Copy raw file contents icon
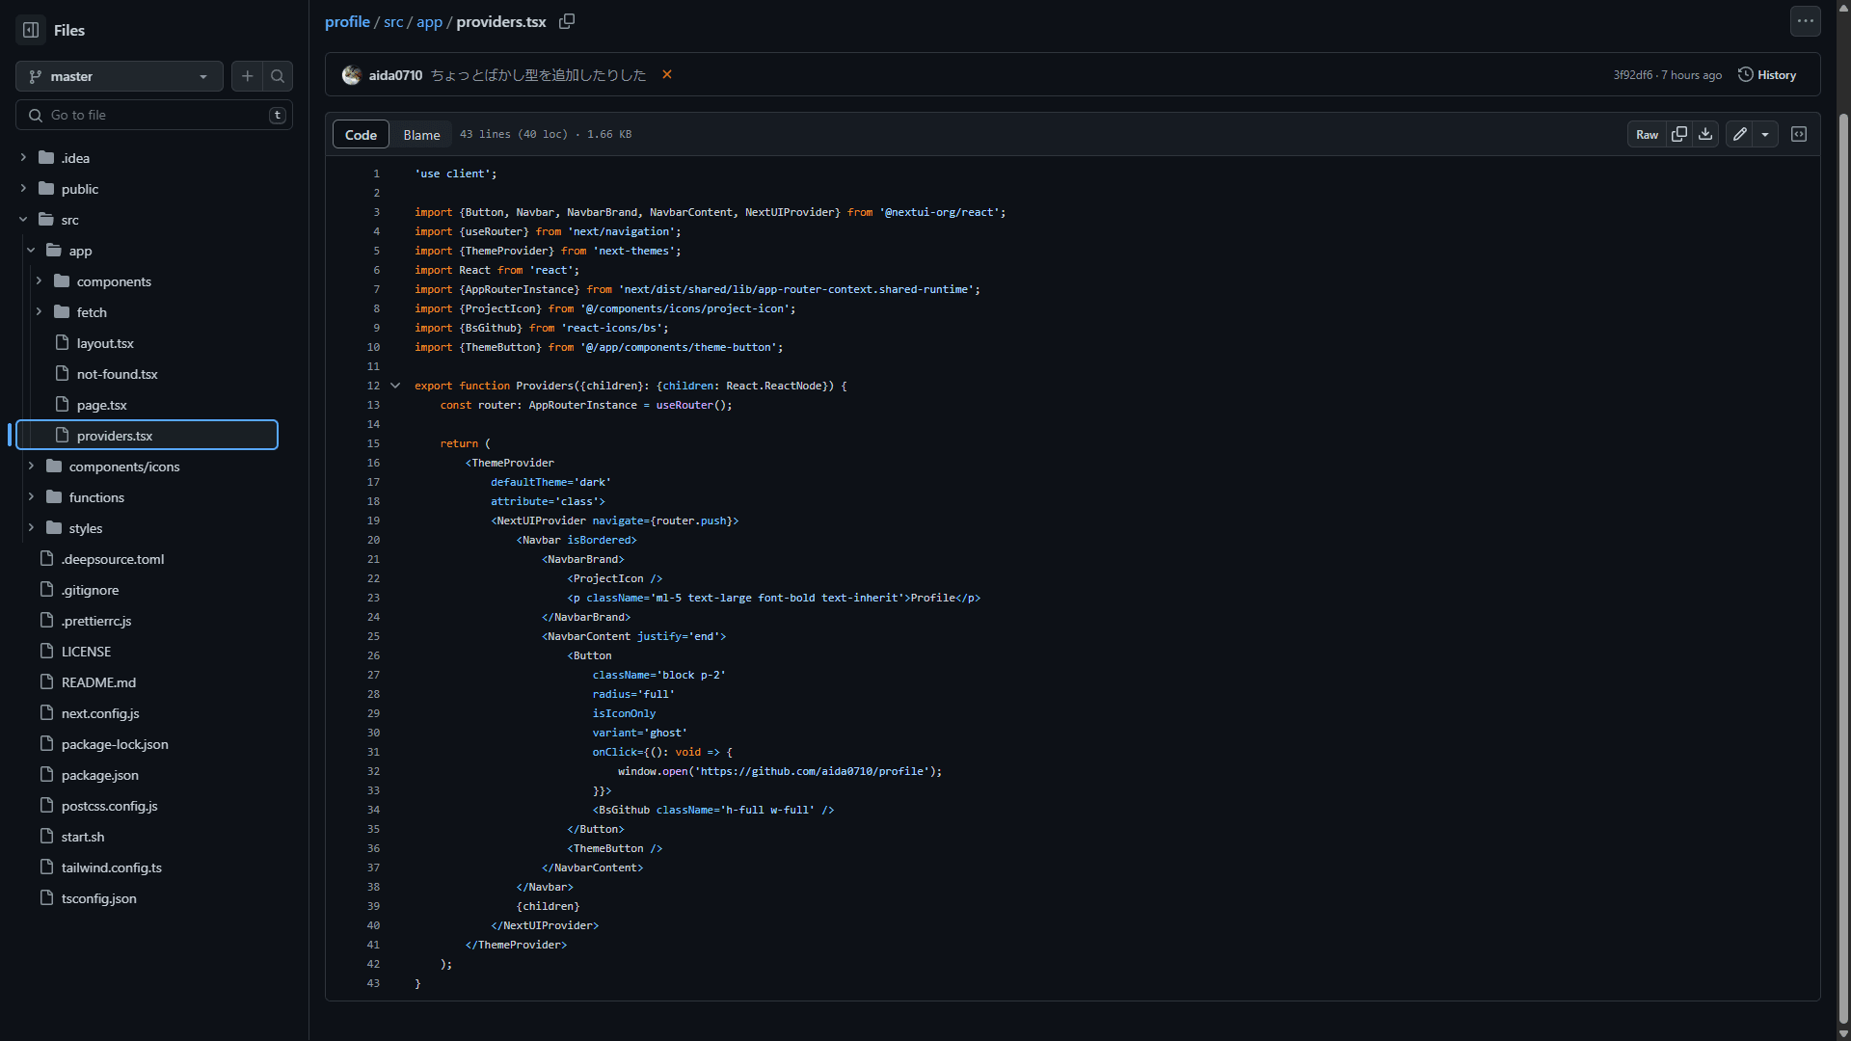1851x1041 pixels. point(1679,134)
